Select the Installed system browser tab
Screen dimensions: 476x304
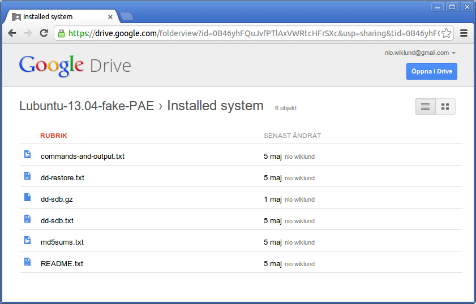(x=62, y=17)
